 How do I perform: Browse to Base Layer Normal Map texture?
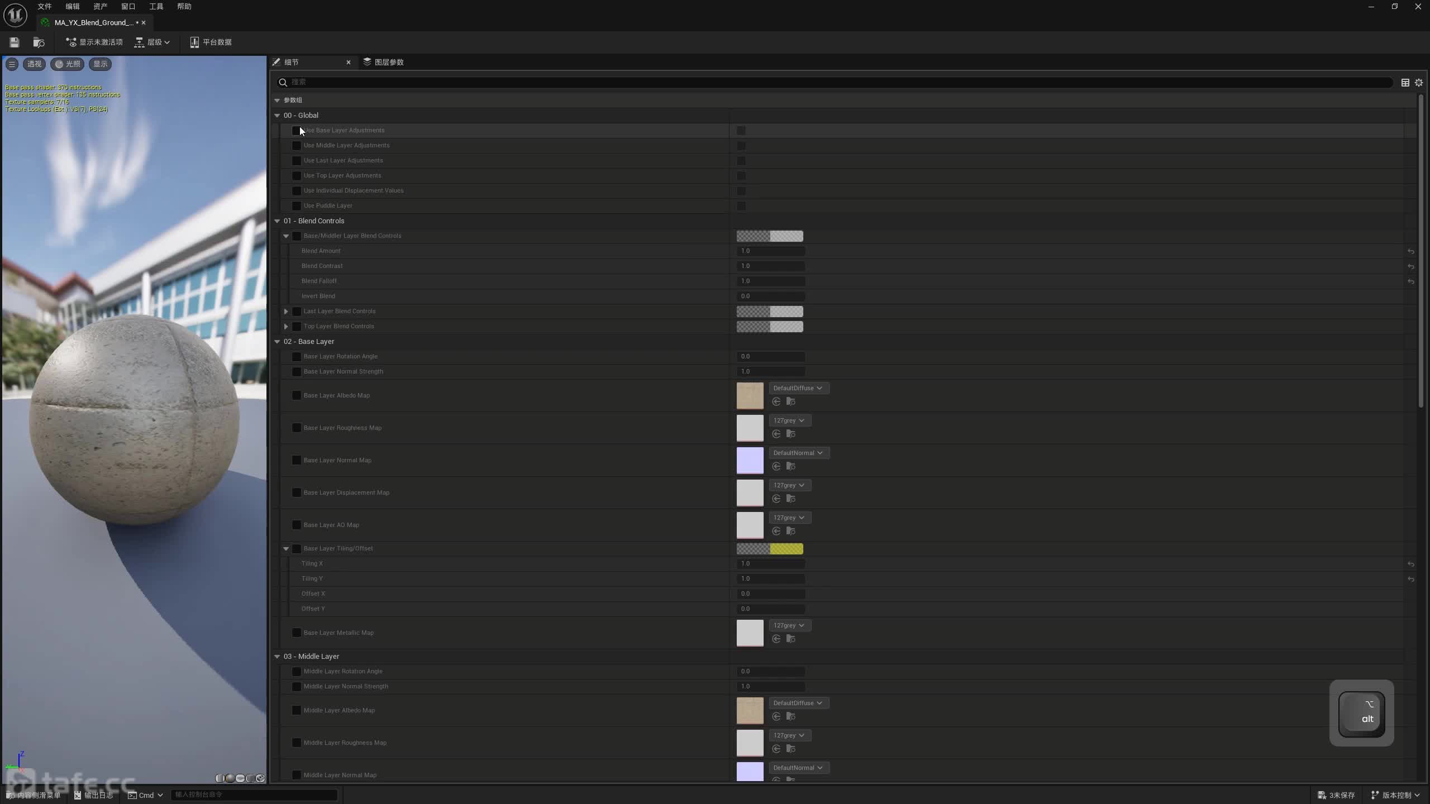coord(790,467)
